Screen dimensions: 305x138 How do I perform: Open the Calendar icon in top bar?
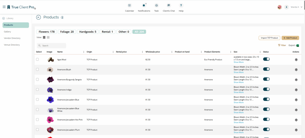(x=129, y=5)
